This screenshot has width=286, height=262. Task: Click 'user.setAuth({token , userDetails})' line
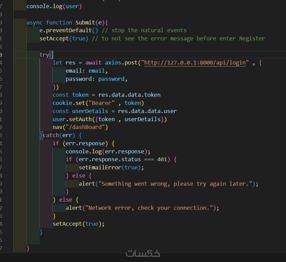click(110, 119)
